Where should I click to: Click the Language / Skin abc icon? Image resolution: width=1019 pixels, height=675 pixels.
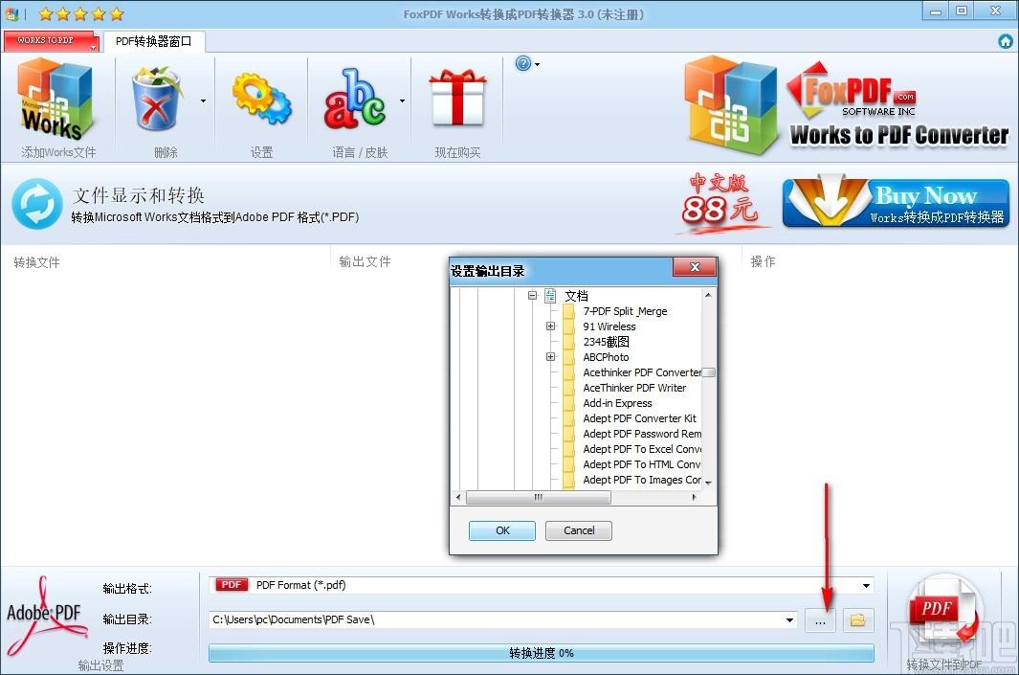354,99
